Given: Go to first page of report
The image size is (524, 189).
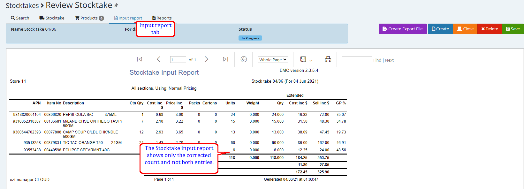Looking at the screenshot, I should click(140, 59).
